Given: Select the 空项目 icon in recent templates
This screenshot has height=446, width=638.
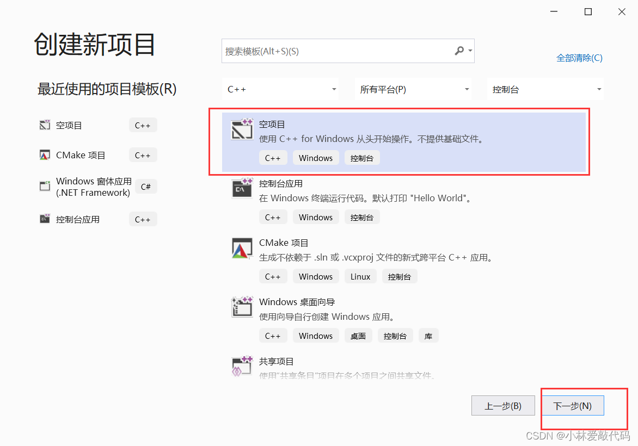Looking at the screenshot, I should (45, 125).
